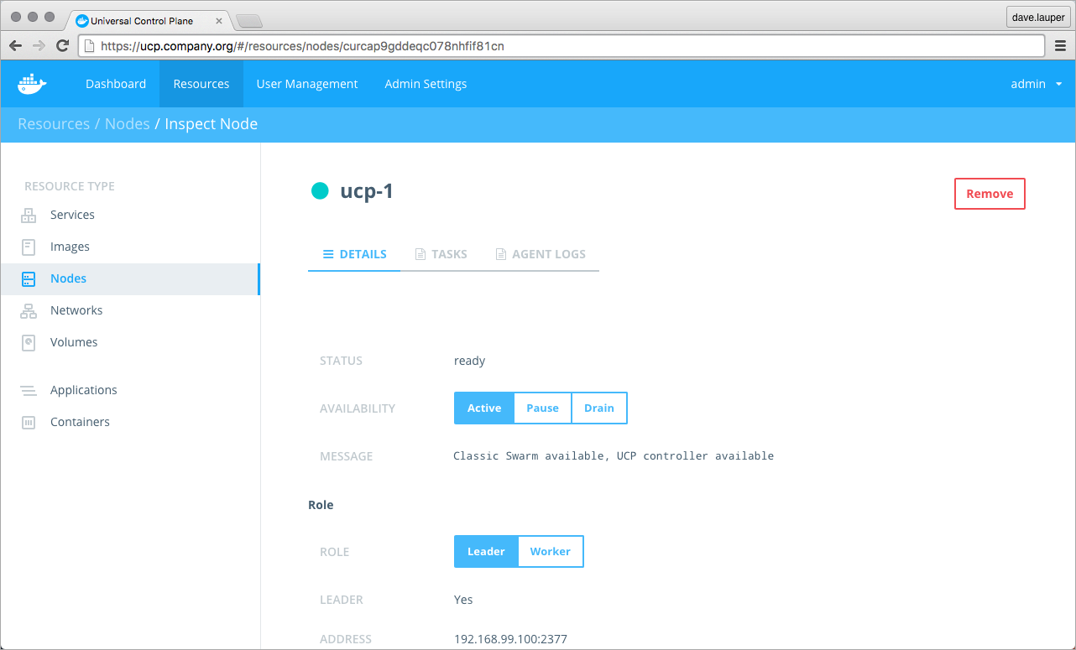
Task: Set node availability to Drain
Action: coord(599,408)
